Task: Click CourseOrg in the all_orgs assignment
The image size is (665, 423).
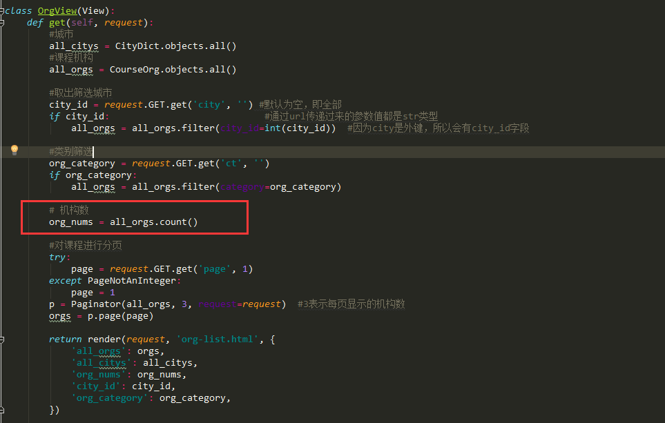Action: (135, 70)
